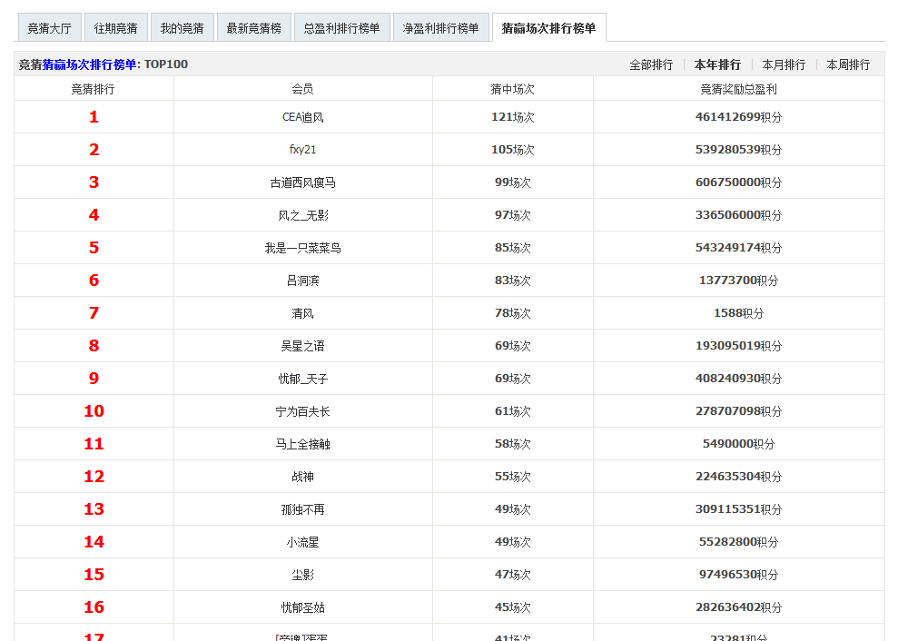View 本周排行 weekly ranking
Screen dimensions: 898x641
click(848, 64)
